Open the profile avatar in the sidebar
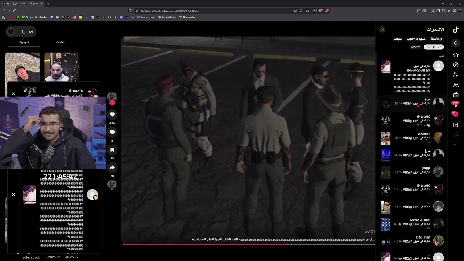Screen dimensions: 464x261 456,134
